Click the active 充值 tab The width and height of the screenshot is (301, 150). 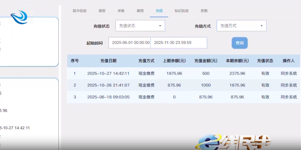pyautogui.click(x=159, y=11)
